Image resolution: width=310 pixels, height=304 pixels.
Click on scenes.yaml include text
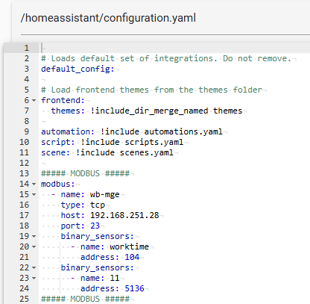[x=147, y=152]
